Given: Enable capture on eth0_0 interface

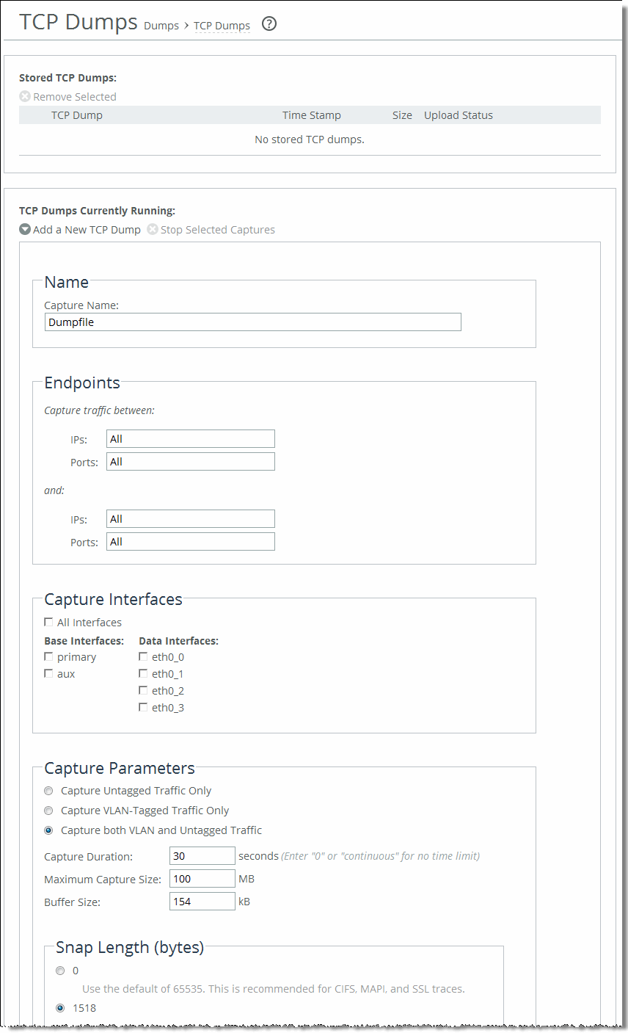Looking at the screenshot, I should click(x=143, y=656).
